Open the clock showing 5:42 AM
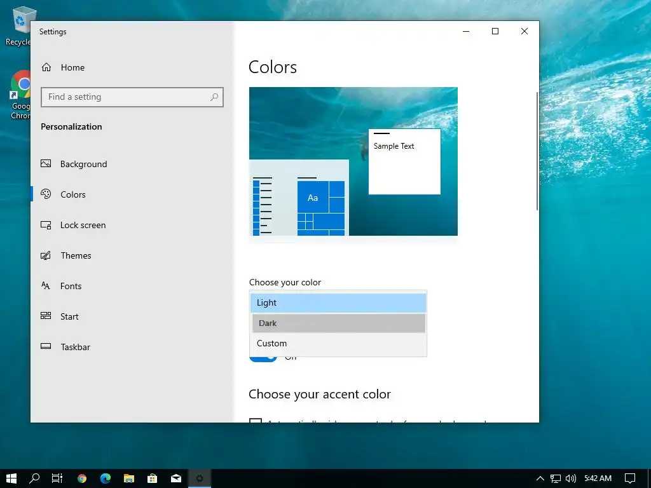 click(598, 478)
